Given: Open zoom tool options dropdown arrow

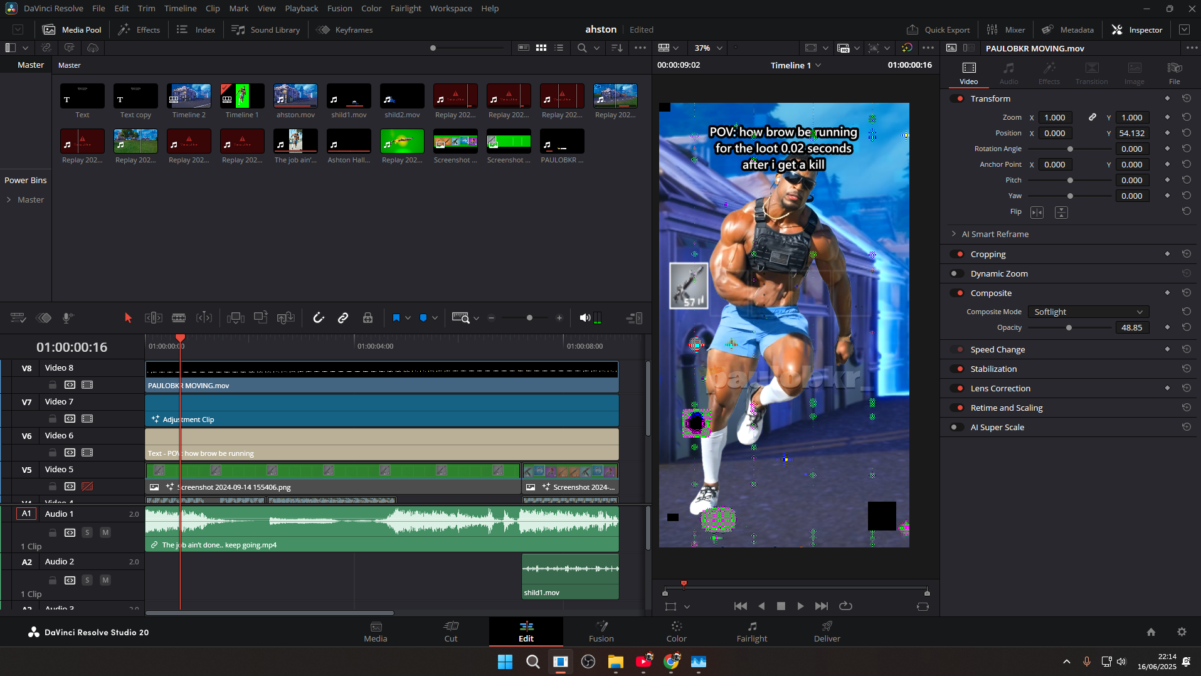Looking at the screenshot, I should [x=476, y=318].
